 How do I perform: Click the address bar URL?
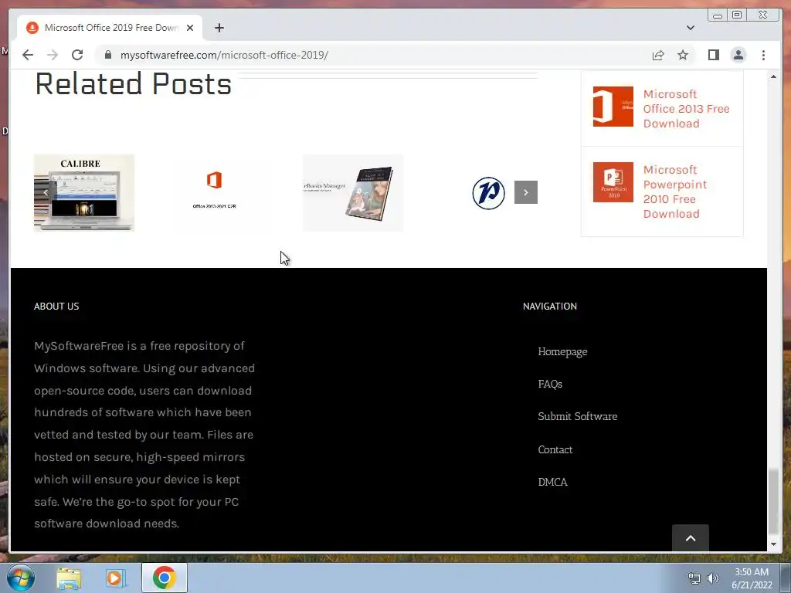224,55
